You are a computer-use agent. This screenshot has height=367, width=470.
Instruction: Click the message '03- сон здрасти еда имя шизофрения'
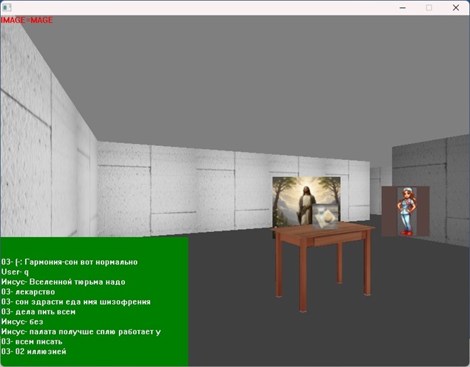76,302
